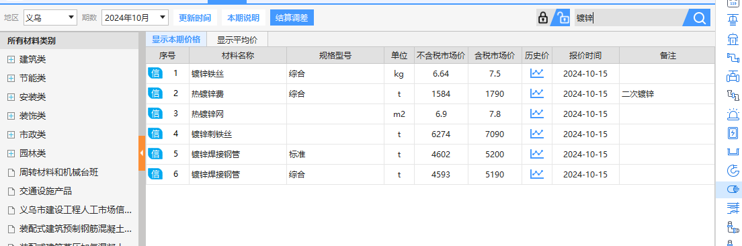The height and width of the screenshot is (246, 742).
Task: Click the 信 badge on row 6
Action: pyautogui.click(x=155, y=174)
